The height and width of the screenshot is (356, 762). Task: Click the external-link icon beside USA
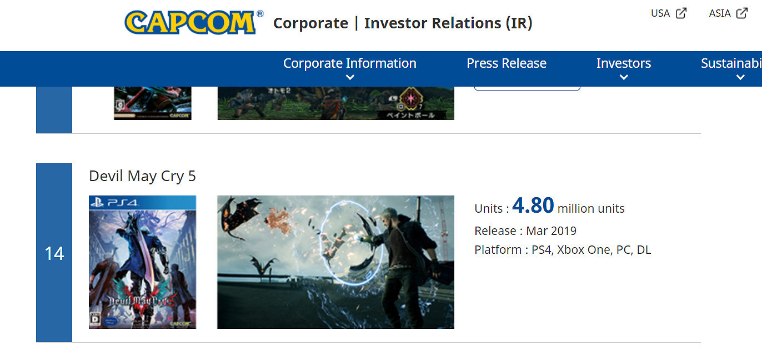click(x=681, y=13)
